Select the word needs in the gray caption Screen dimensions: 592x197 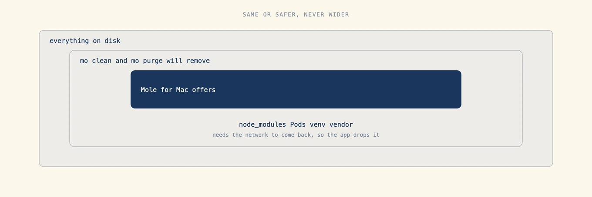221,135
